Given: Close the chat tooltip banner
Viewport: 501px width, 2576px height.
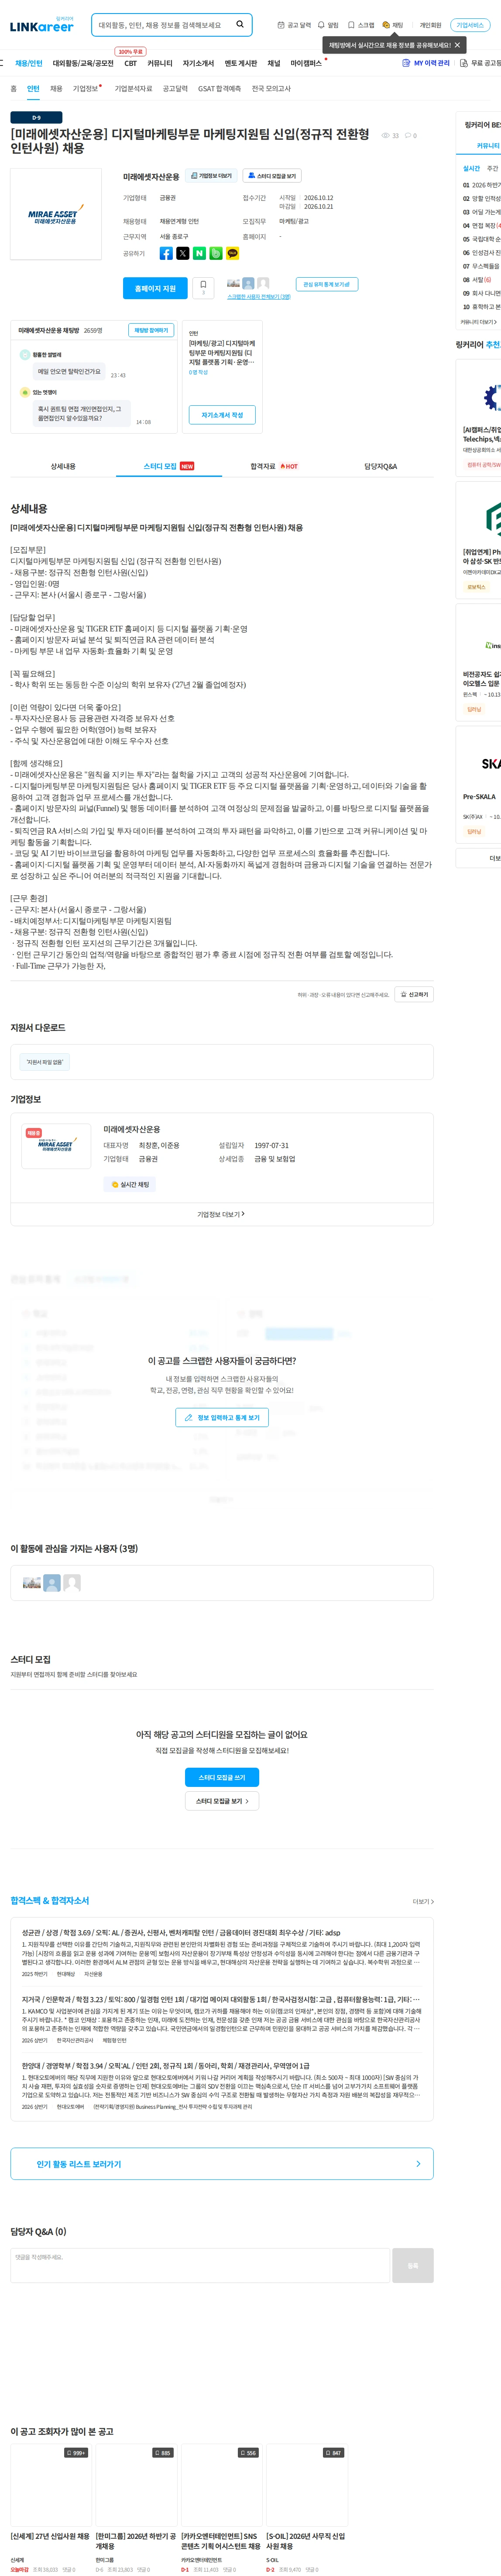Looking at the screenshot, I should point(457,45).
